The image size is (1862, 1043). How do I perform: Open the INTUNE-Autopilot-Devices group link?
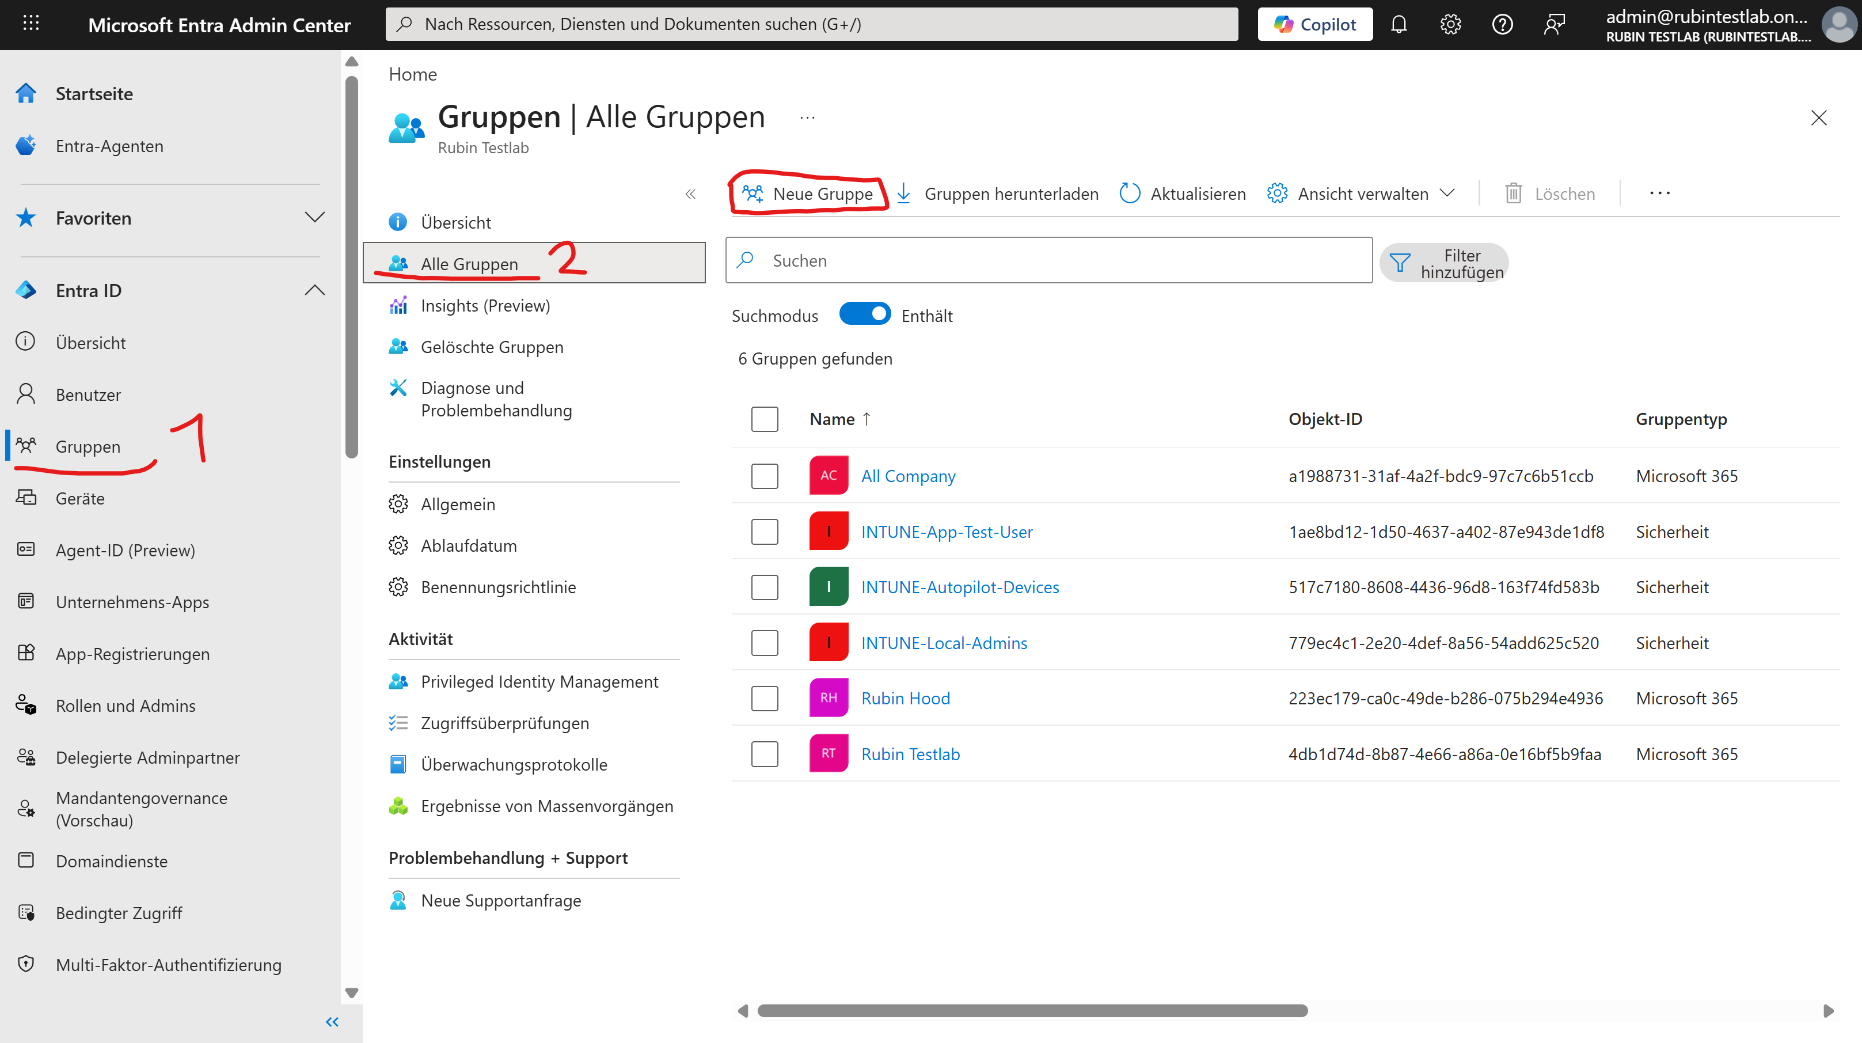pos(959,587)
